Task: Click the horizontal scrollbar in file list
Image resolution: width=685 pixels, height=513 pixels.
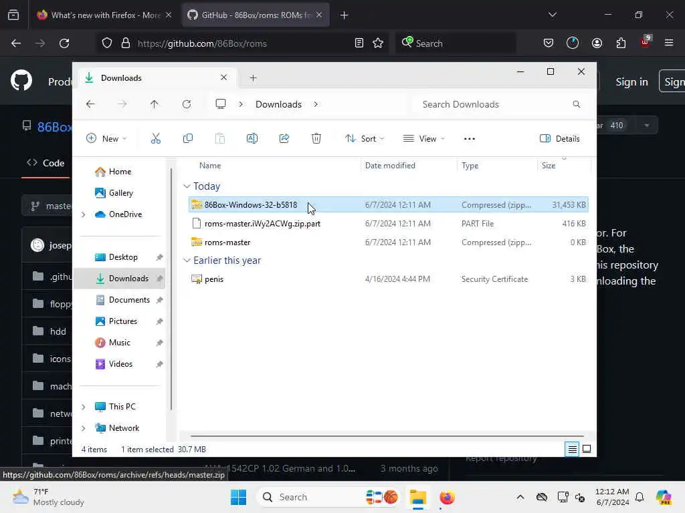Action: click(387, 436)
